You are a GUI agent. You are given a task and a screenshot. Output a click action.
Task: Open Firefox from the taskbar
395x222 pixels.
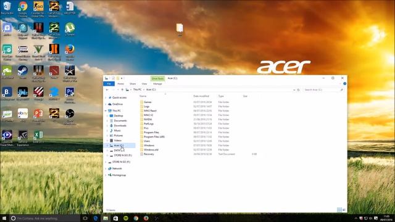pos(146,218)
